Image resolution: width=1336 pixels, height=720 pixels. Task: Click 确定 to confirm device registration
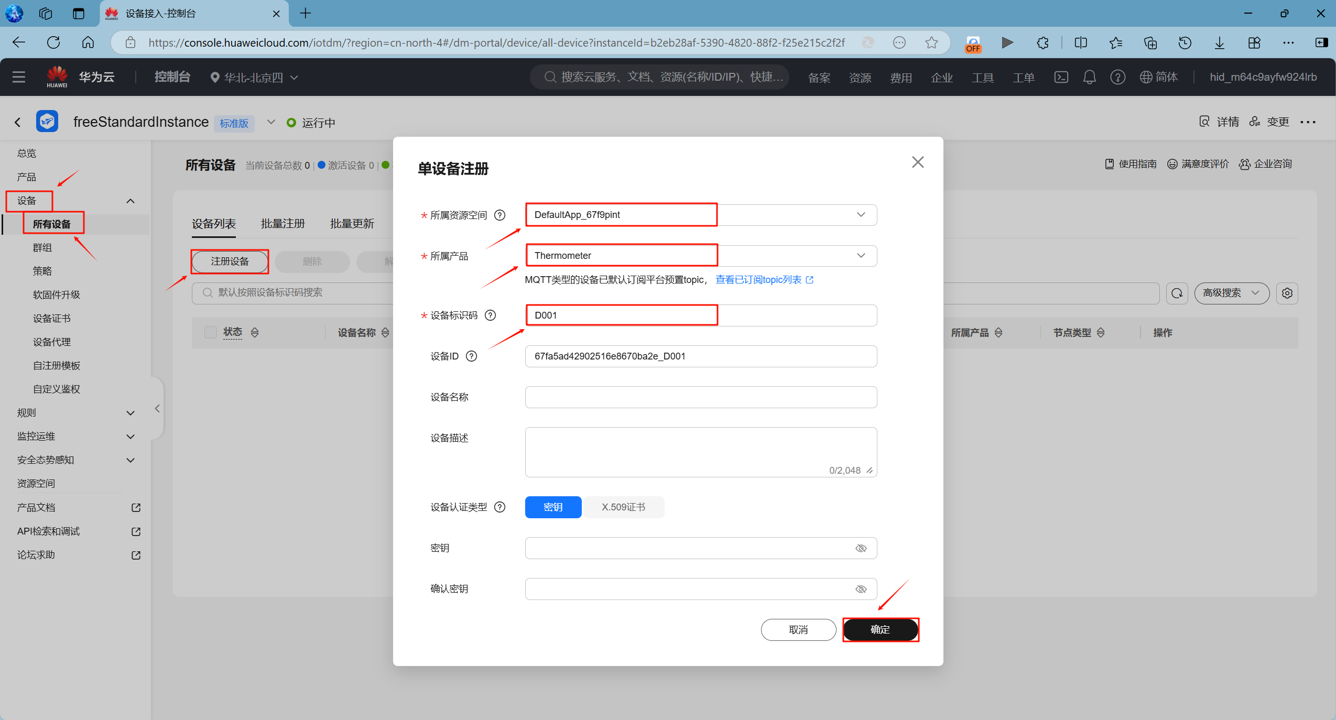pos(880,629)
